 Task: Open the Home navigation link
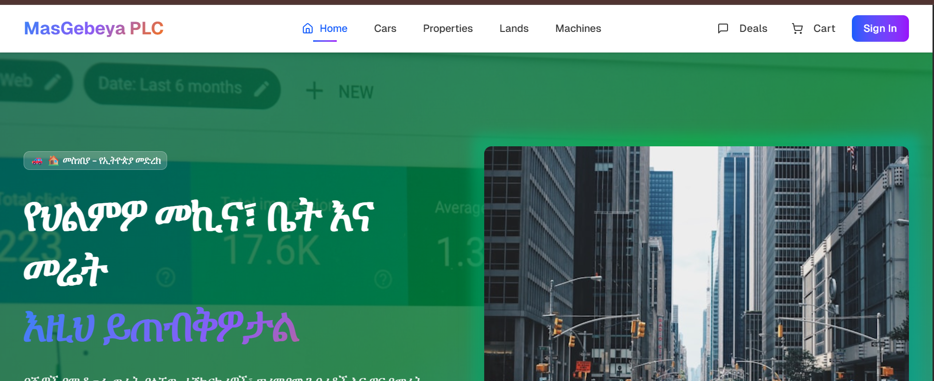(x=333, y=28)
